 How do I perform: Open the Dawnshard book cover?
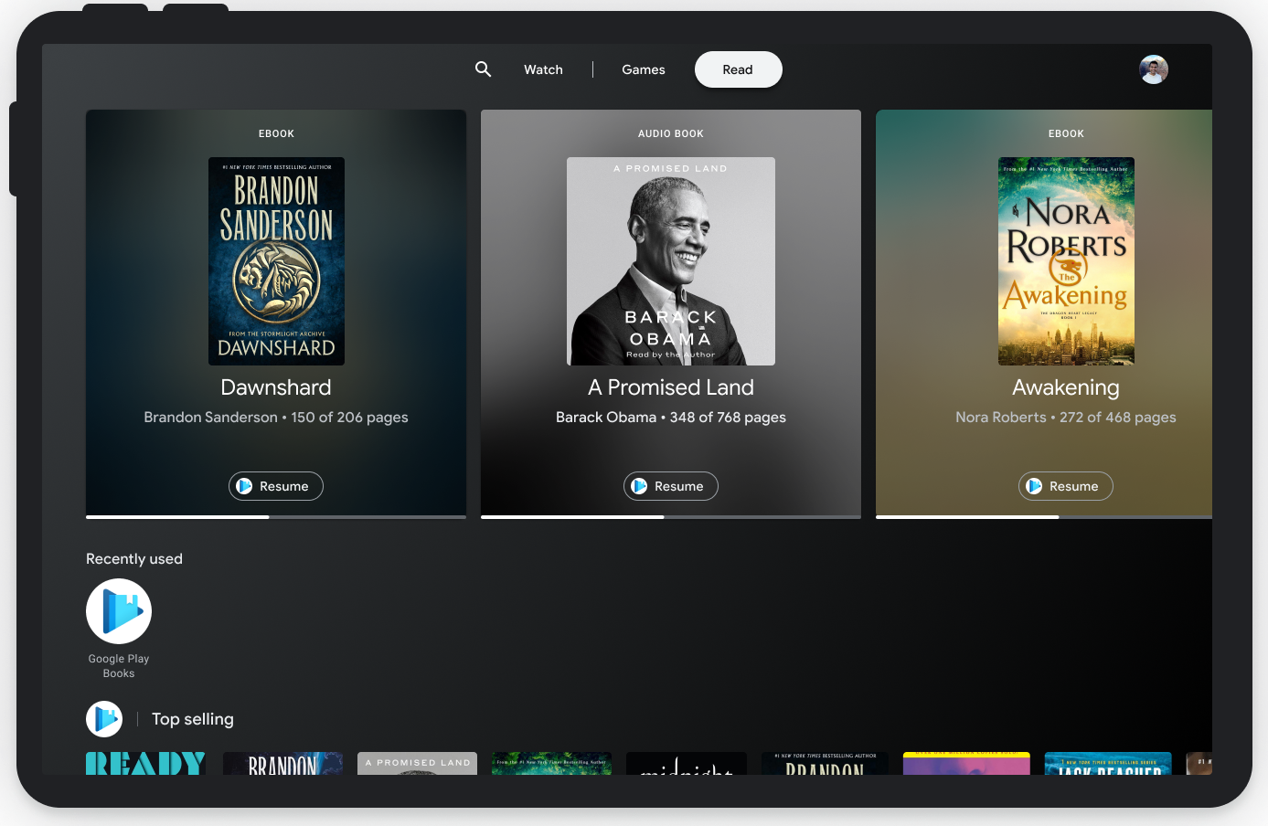276,261
